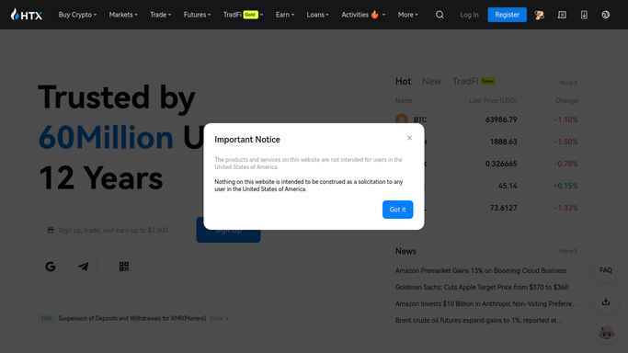Click the Register button
The image size is (628, 353).
point(507,15)
